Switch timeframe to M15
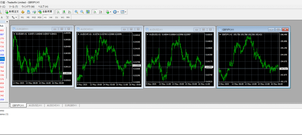The image size is (302, 135). tap(34, 17)
